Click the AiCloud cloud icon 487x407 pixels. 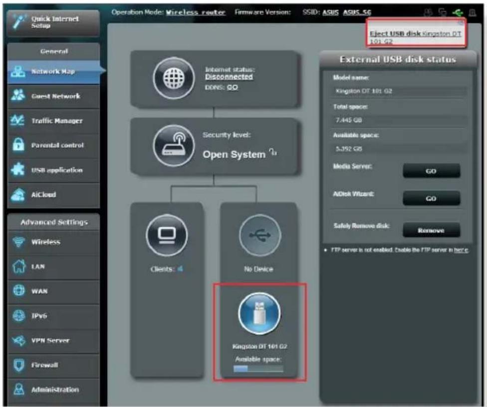click(x=18, y=195)
